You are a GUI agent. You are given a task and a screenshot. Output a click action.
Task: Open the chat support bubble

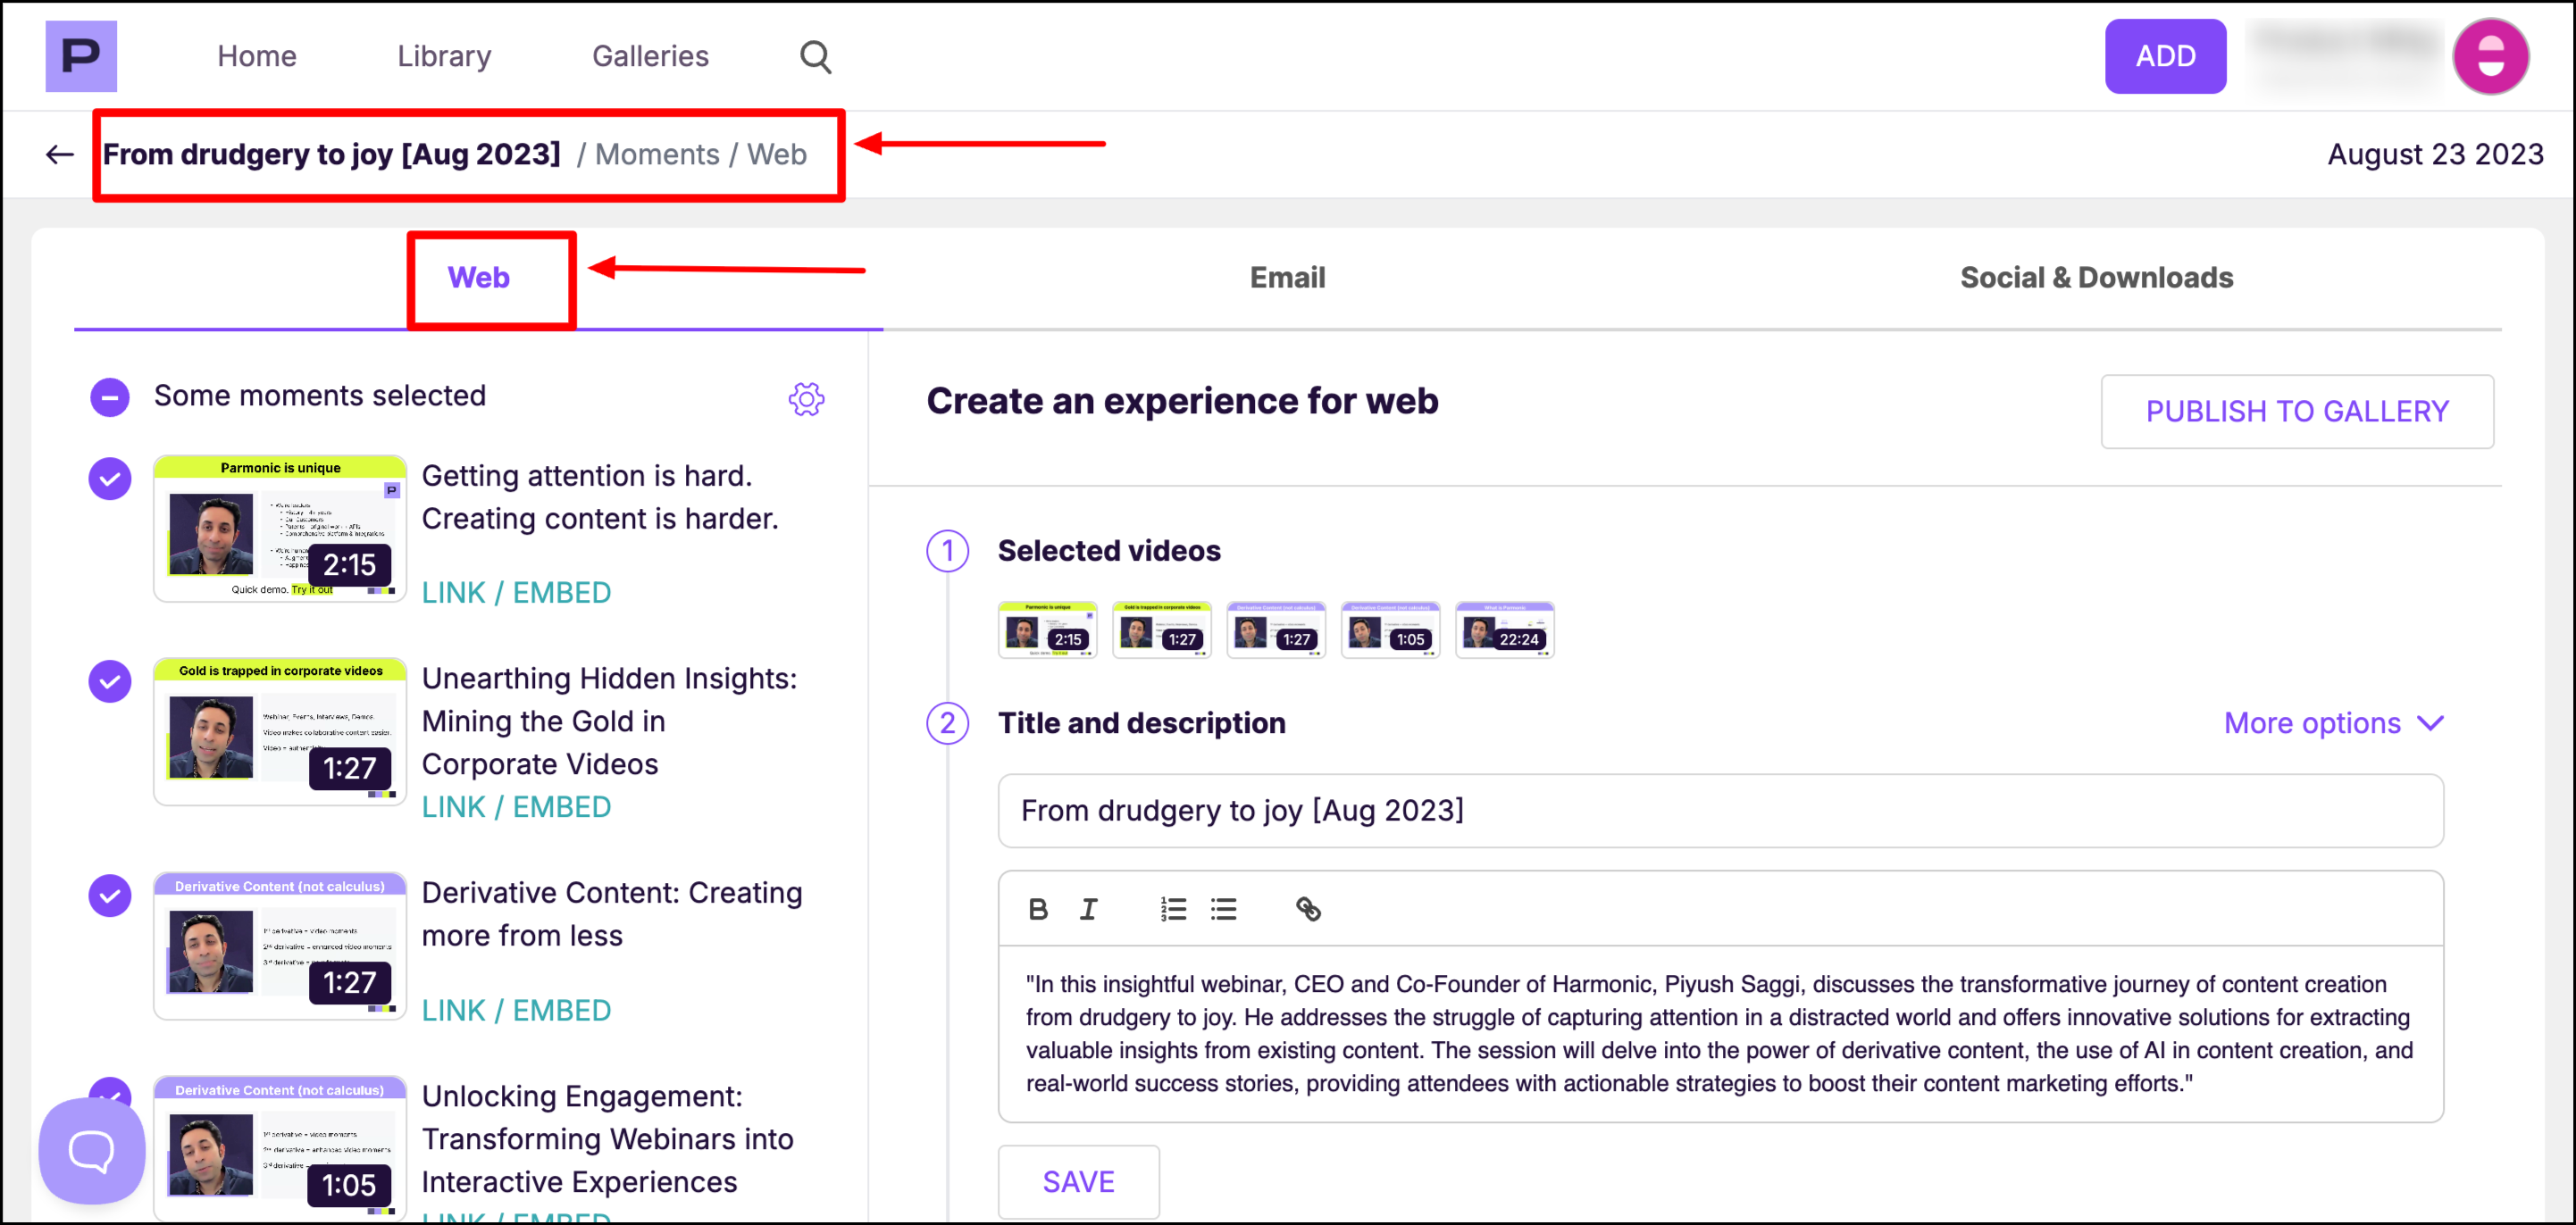[x=91, y=1150]
